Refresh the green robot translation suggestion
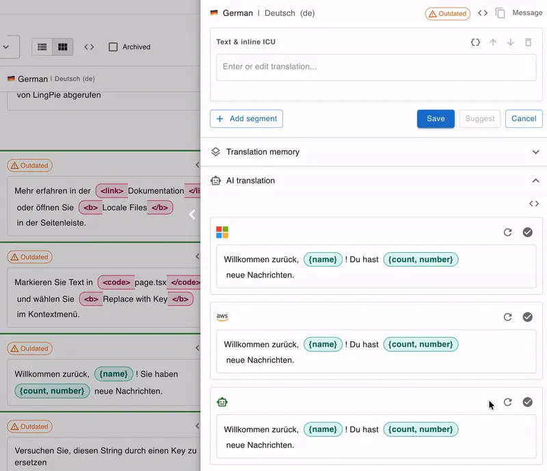This screenshot has height=471, width=547. 507,402
